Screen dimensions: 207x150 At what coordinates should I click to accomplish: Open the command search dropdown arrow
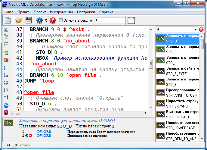pos(196,29)
